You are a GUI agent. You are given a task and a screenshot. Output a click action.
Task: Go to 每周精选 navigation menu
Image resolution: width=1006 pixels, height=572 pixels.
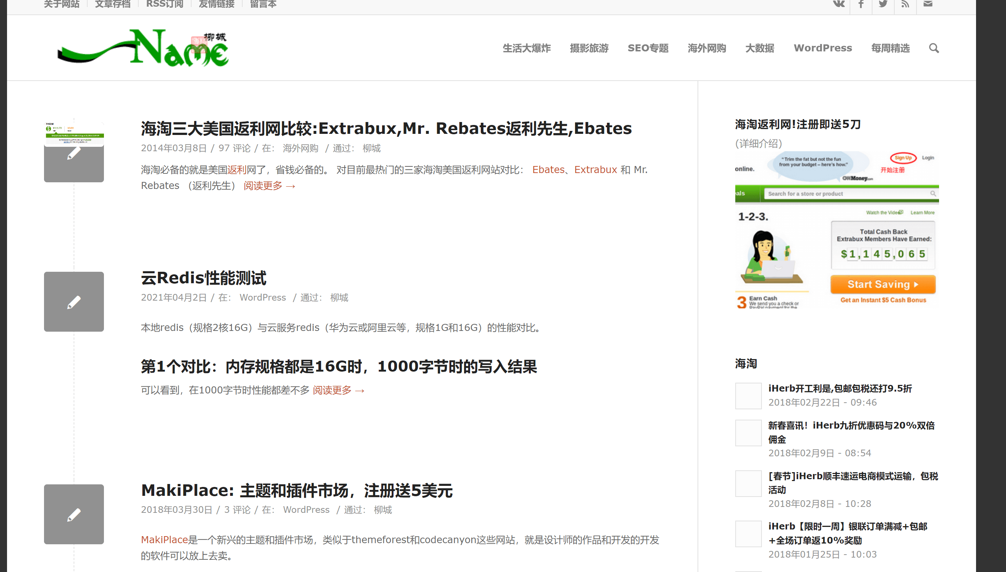pos(891,48)
